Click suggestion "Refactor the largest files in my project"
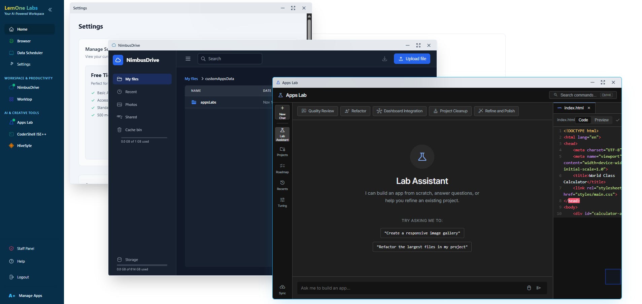 [x=422, y=247]
